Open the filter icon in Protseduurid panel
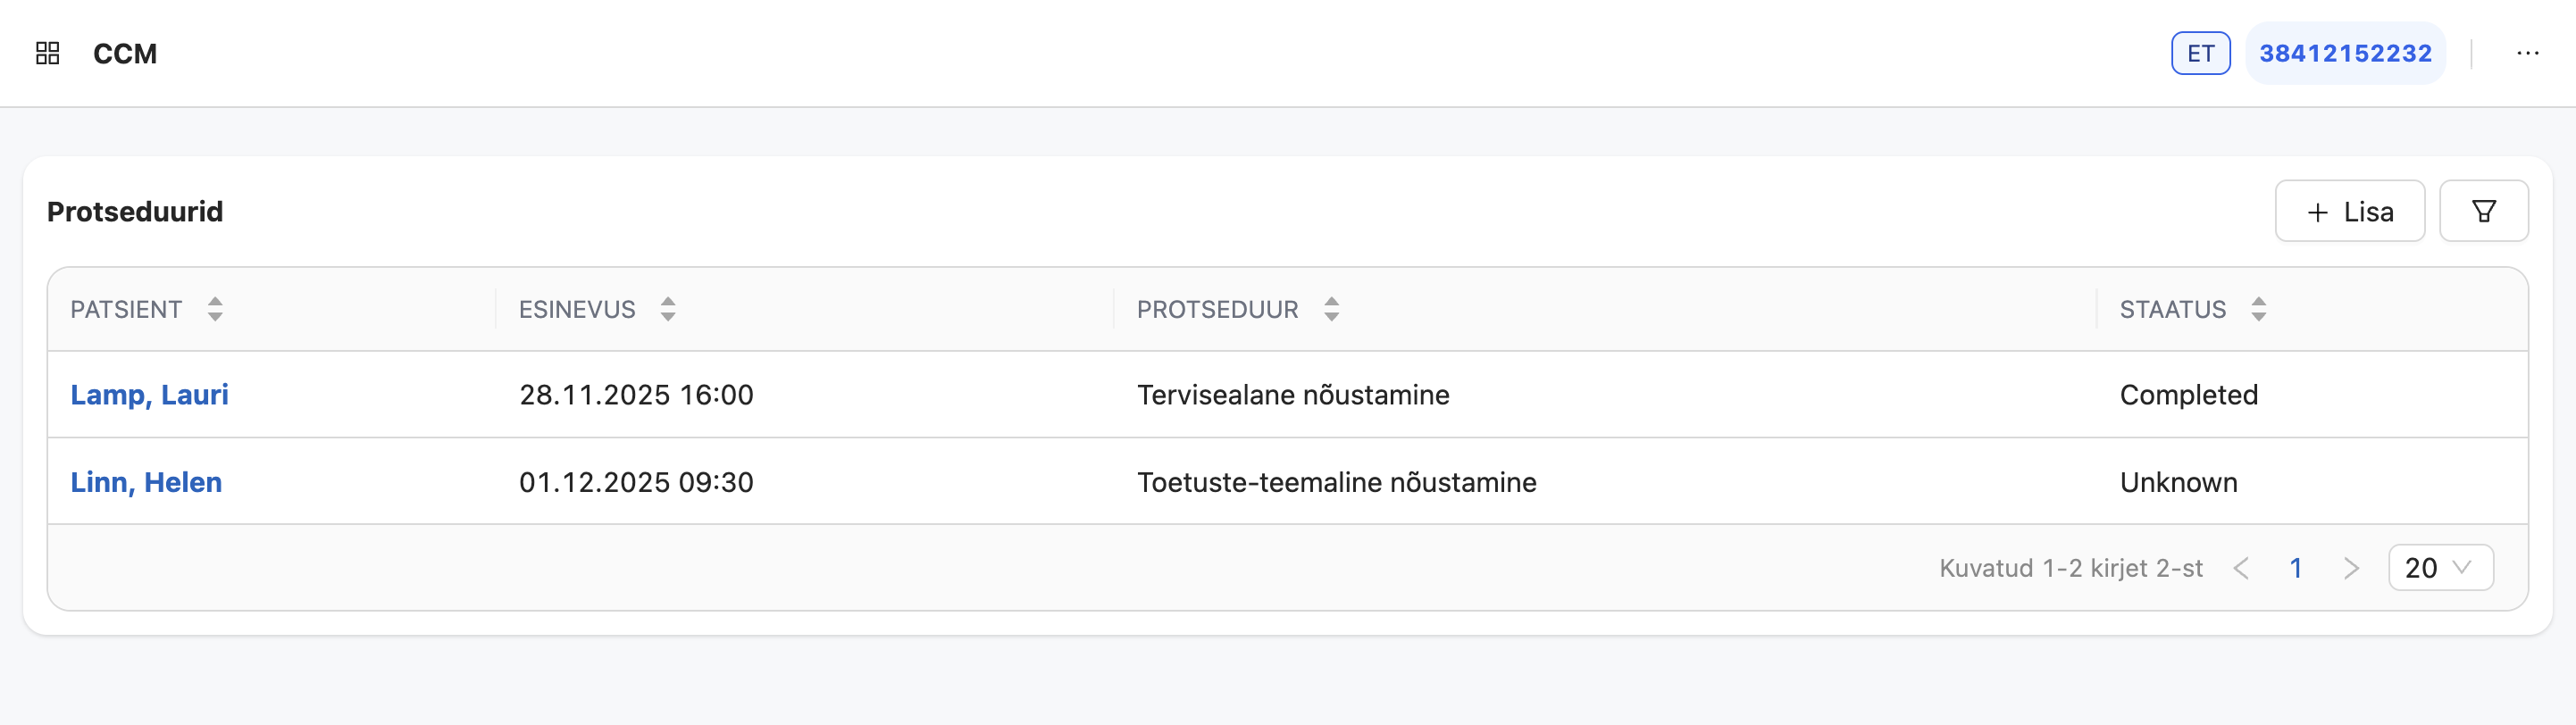Image resolution: width=2576 pixels, height=725 pixels. point(2484,210)
